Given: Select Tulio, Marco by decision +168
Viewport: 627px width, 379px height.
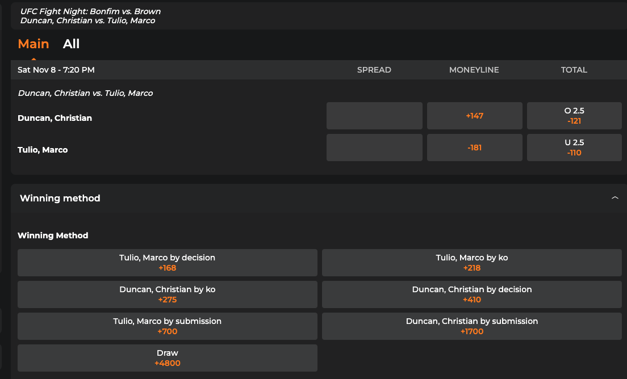Looking at the screenshot, I should [168, 263].
